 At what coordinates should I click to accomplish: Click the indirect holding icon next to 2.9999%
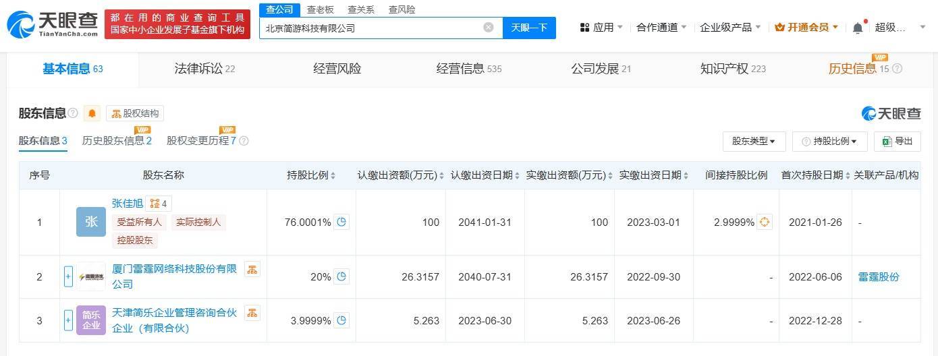765,222
